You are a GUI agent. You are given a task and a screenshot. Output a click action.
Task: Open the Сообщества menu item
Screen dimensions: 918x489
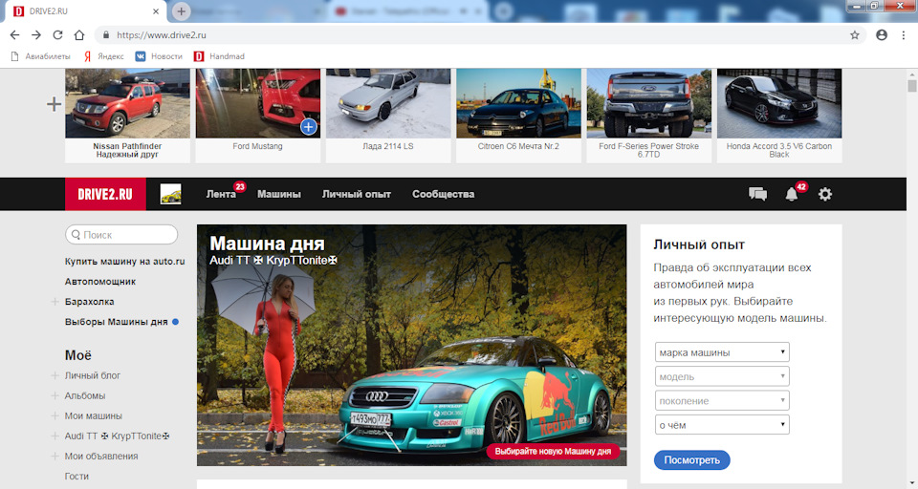[443, 194]
